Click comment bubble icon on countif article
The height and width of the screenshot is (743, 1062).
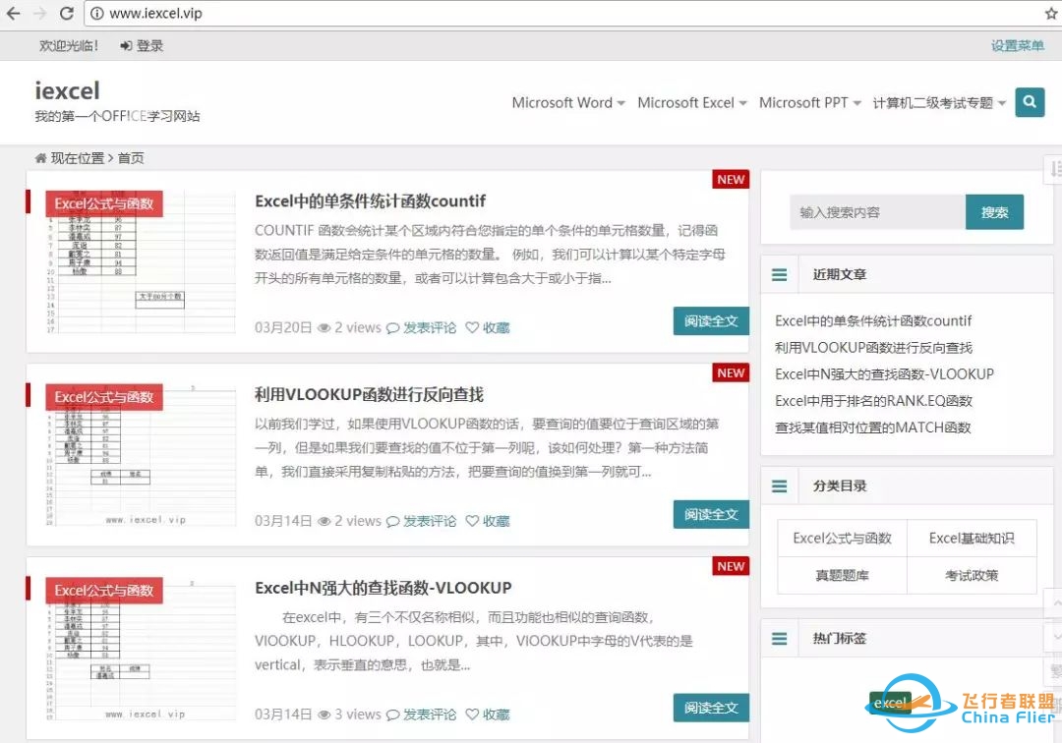click(x=392, y=328)
